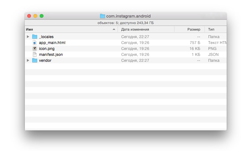This screenshot has height=151, width=252.
Task: Close the Finder window with red button
Action: (29, 16)
